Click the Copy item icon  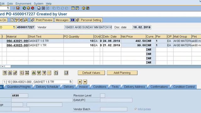pyautogui.click(x=22, y=73)
